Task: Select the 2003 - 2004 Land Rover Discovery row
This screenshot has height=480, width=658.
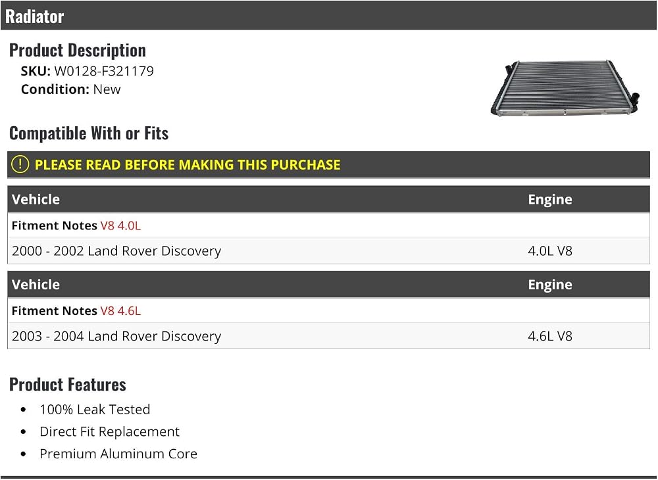Action: click(x=328, y=336)
